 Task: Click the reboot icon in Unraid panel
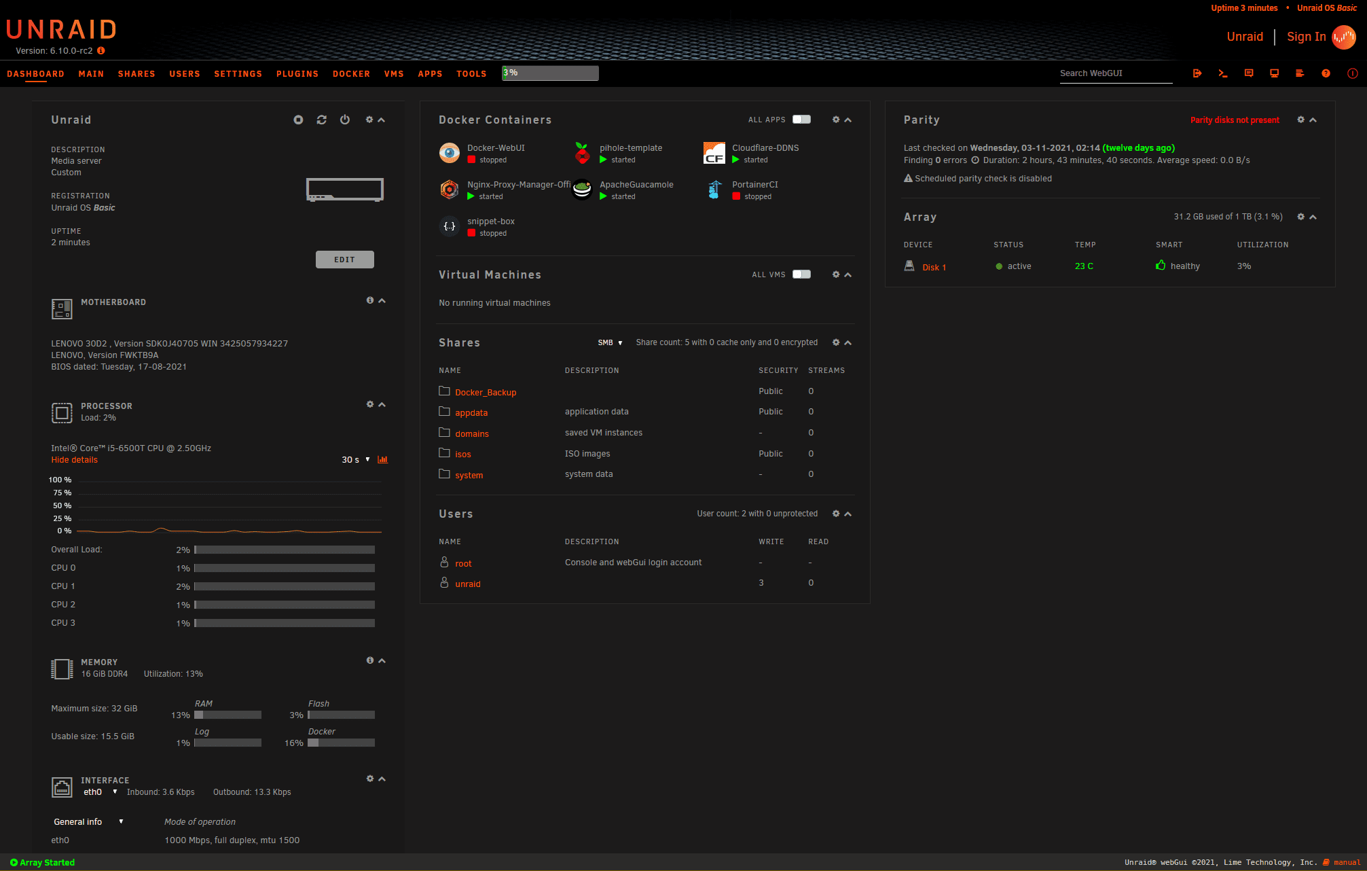[x=322, y=120]
